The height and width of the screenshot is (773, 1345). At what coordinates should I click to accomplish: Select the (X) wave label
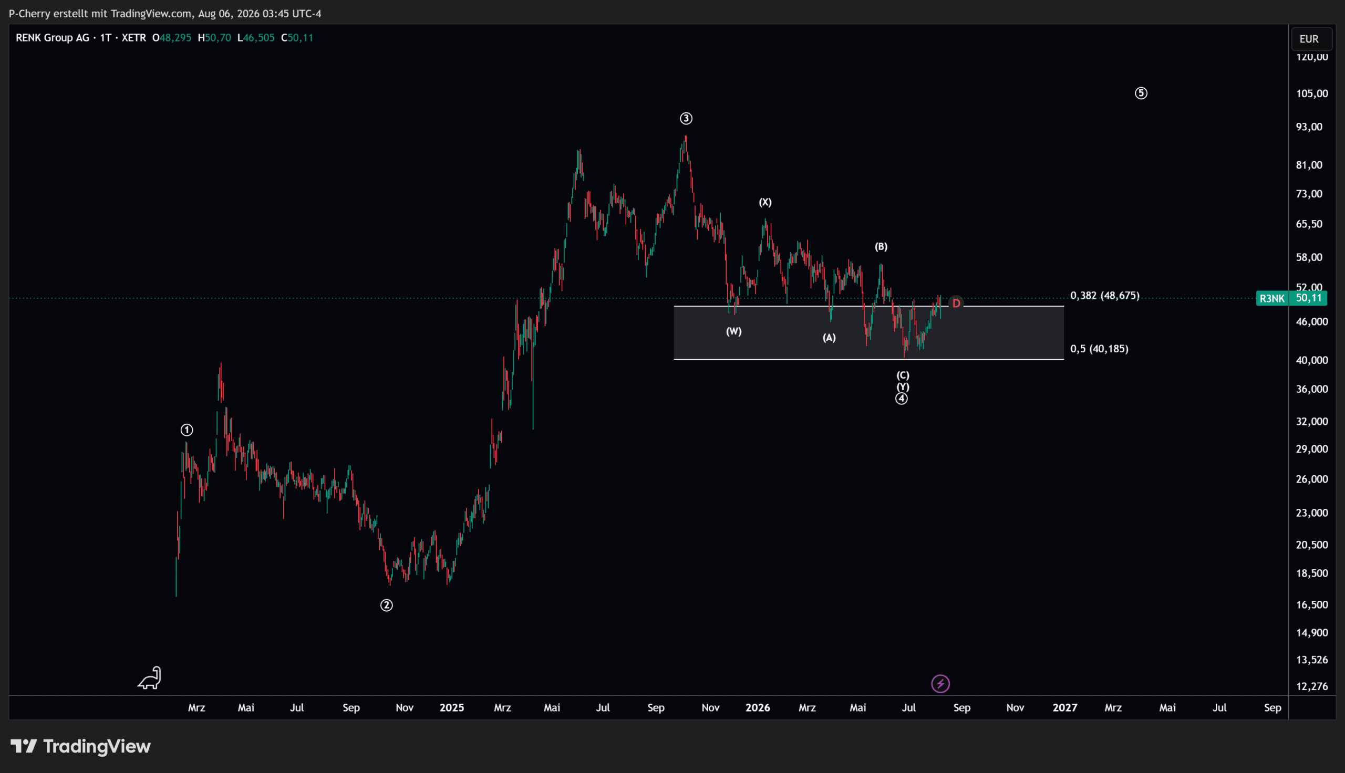tap(765, 202)
